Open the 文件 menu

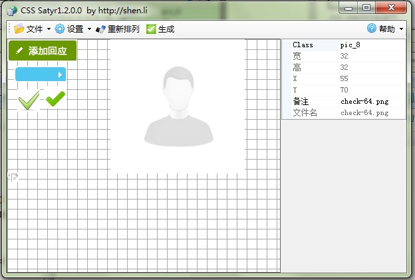pos(35,29)
